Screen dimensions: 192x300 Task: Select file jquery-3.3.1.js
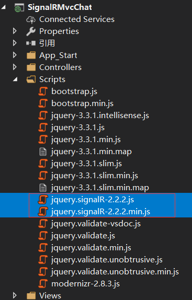pos(78,128)
